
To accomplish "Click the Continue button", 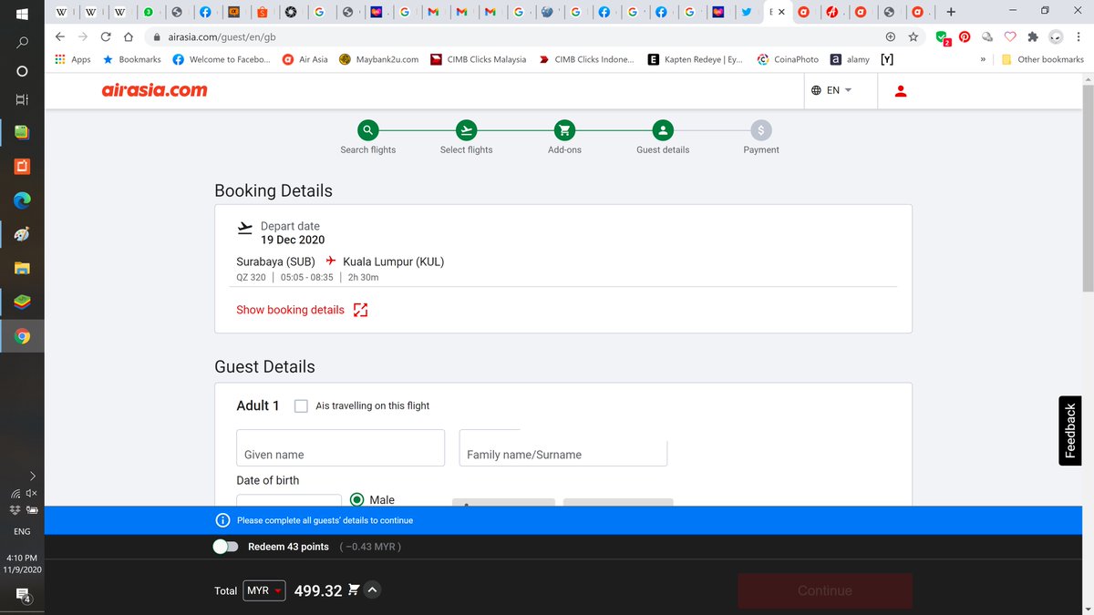I will coord(825,590).
